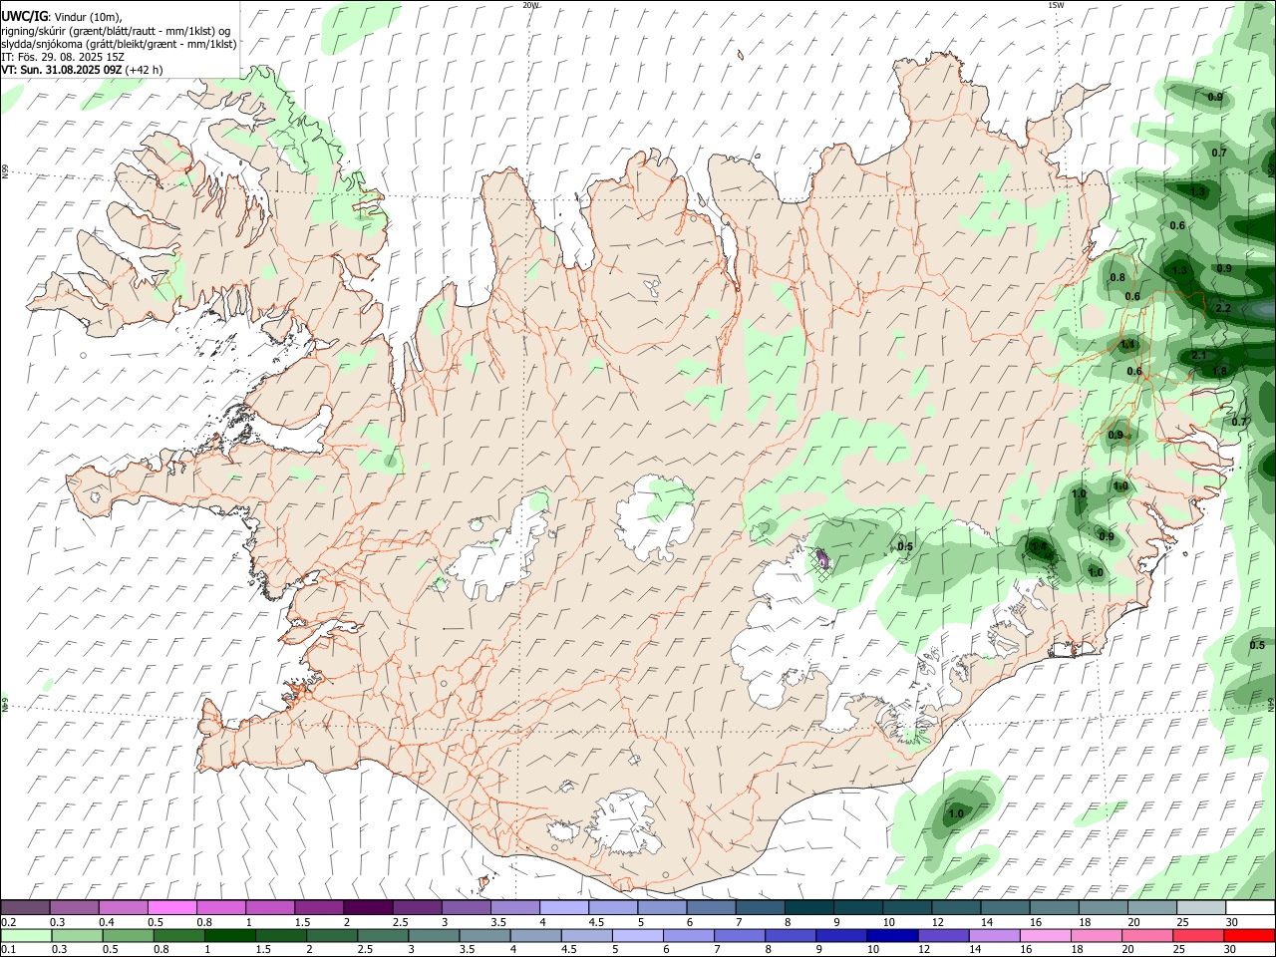Viewport: 1276px width, 957px height.
Task: Select the dark blue 10 swatch in lower legend row
Action: (x=892, y=935)
